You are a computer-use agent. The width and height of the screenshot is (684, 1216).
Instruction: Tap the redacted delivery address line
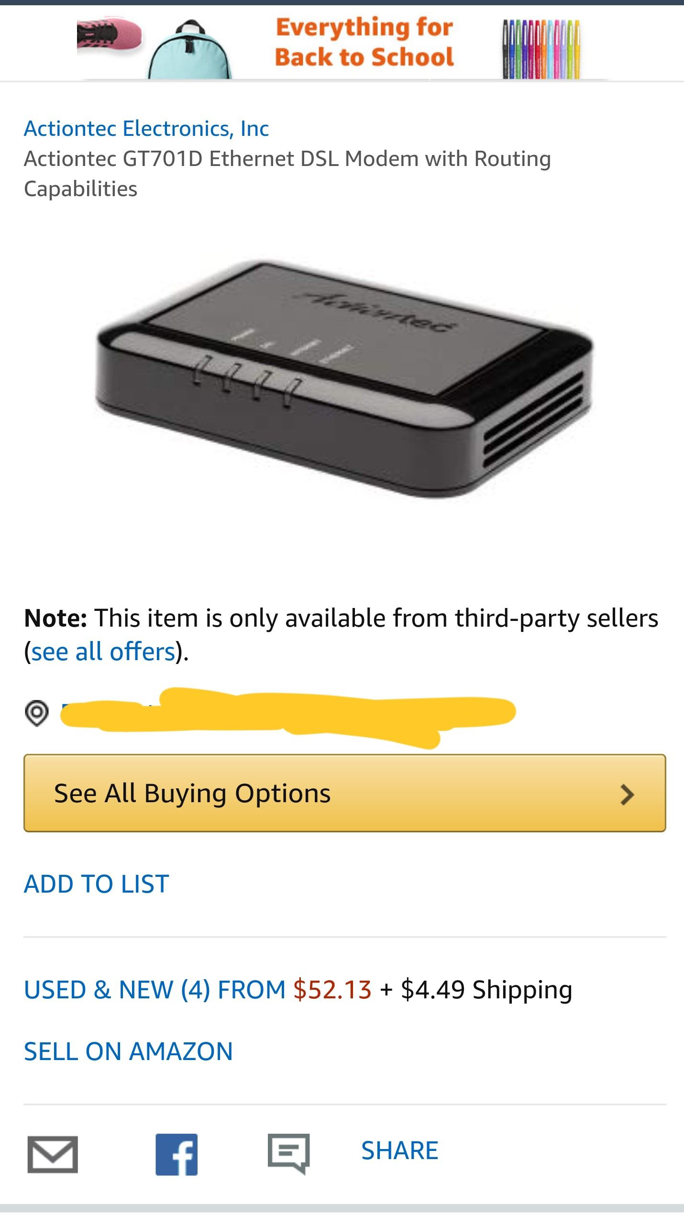tap(287, 714)
